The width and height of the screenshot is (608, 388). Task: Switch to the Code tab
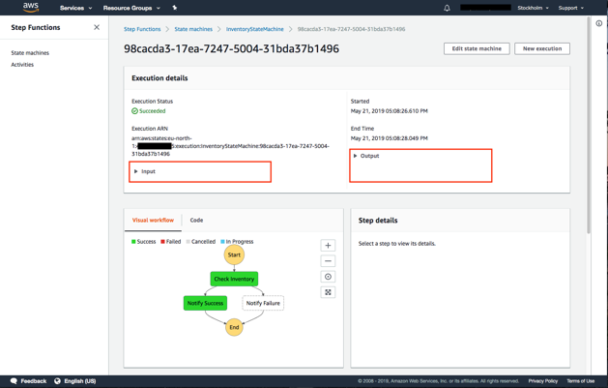tap(196, 220)
